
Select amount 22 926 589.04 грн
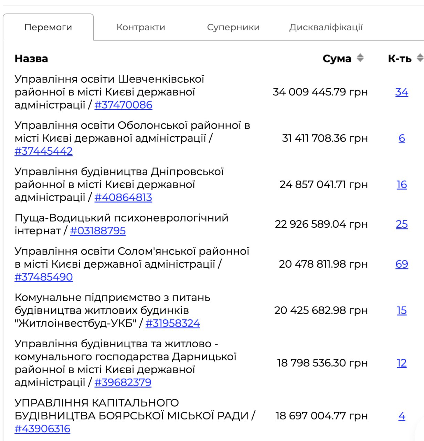click(321, 224)
